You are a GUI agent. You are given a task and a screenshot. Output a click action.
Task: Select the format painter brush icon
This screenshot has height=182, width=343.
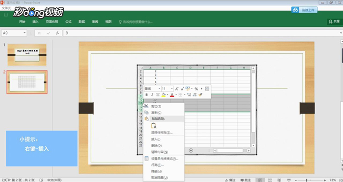click(200, 95)
